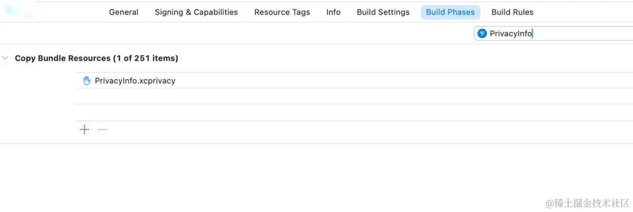The height and width of the screenshot is (212, 633).
Task: Click the watermark text in the bottom corner
Action: tap(588, 203)
